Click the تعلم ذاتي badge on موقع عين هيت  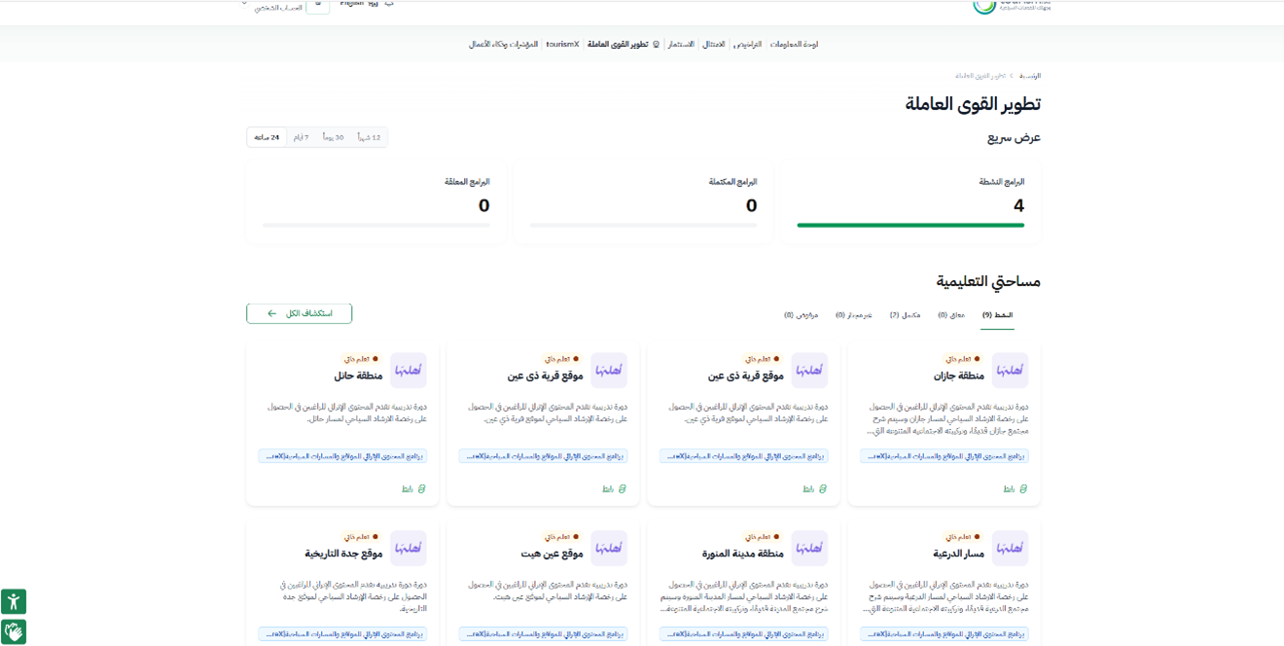click(562, 537)
